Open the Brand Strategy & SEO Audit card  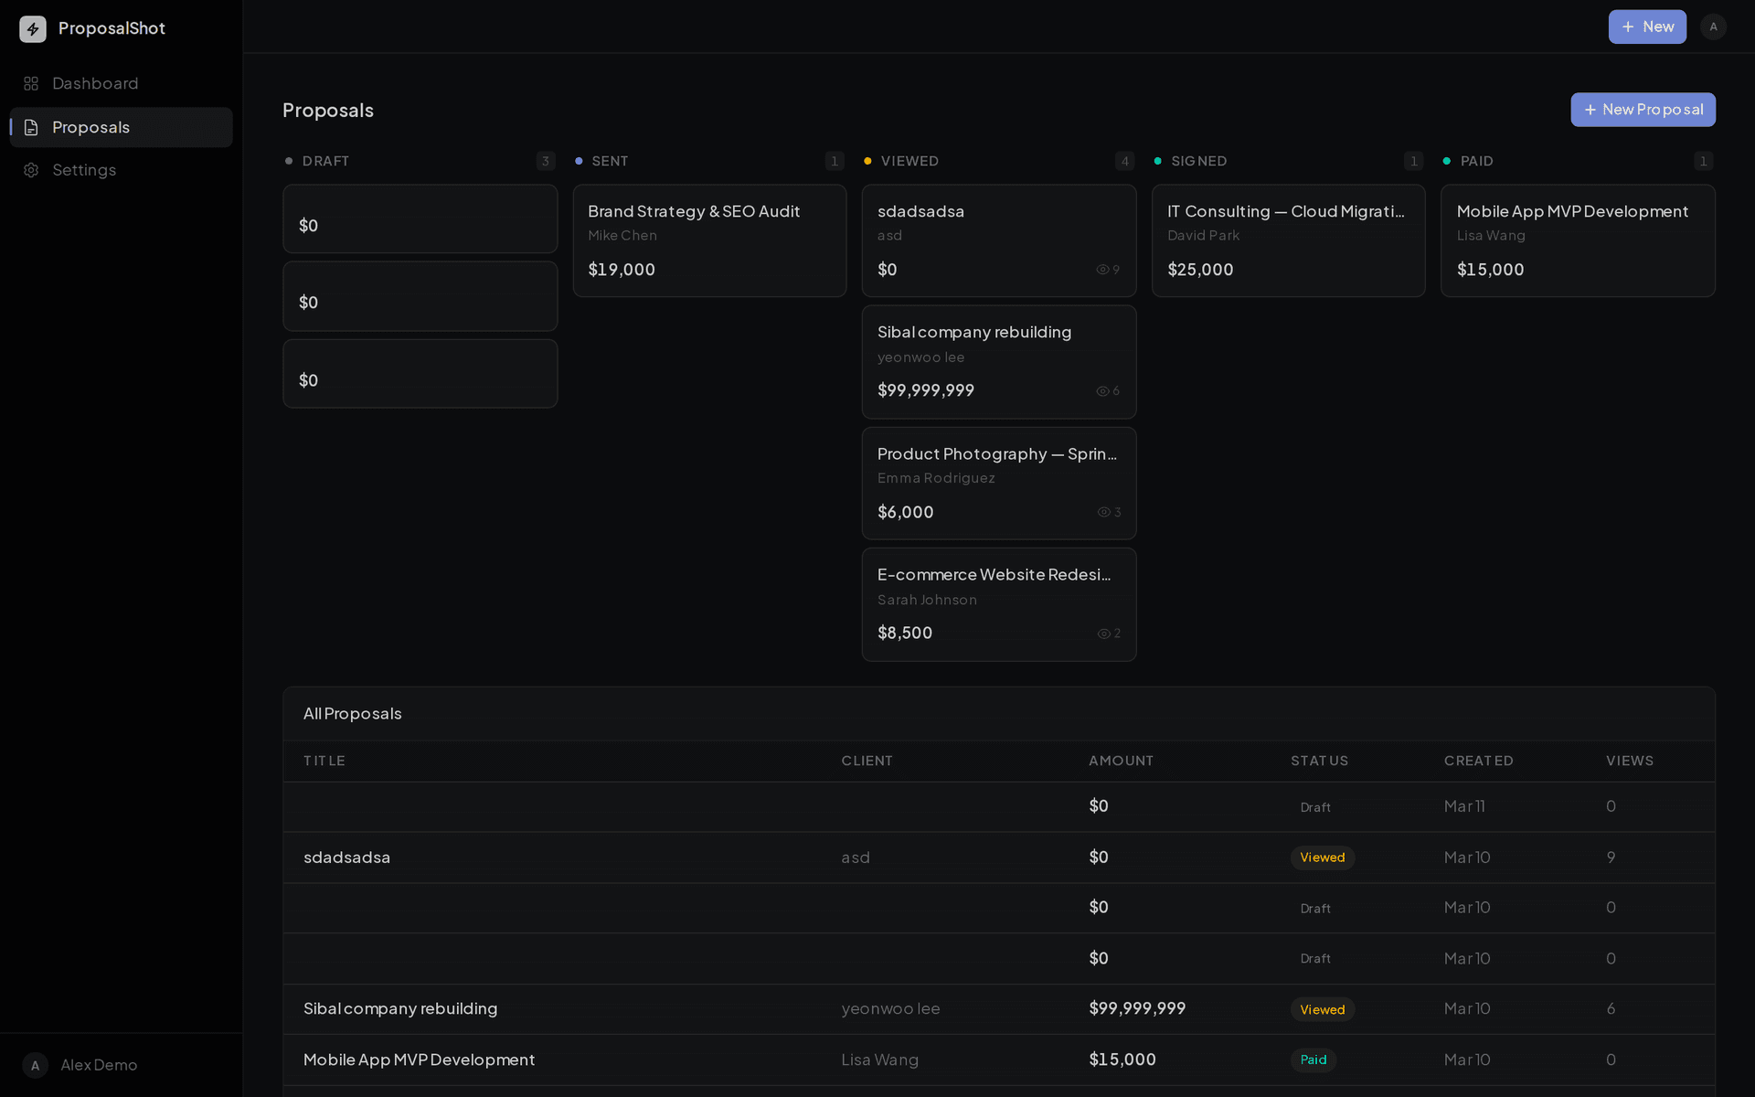(709, 240)
